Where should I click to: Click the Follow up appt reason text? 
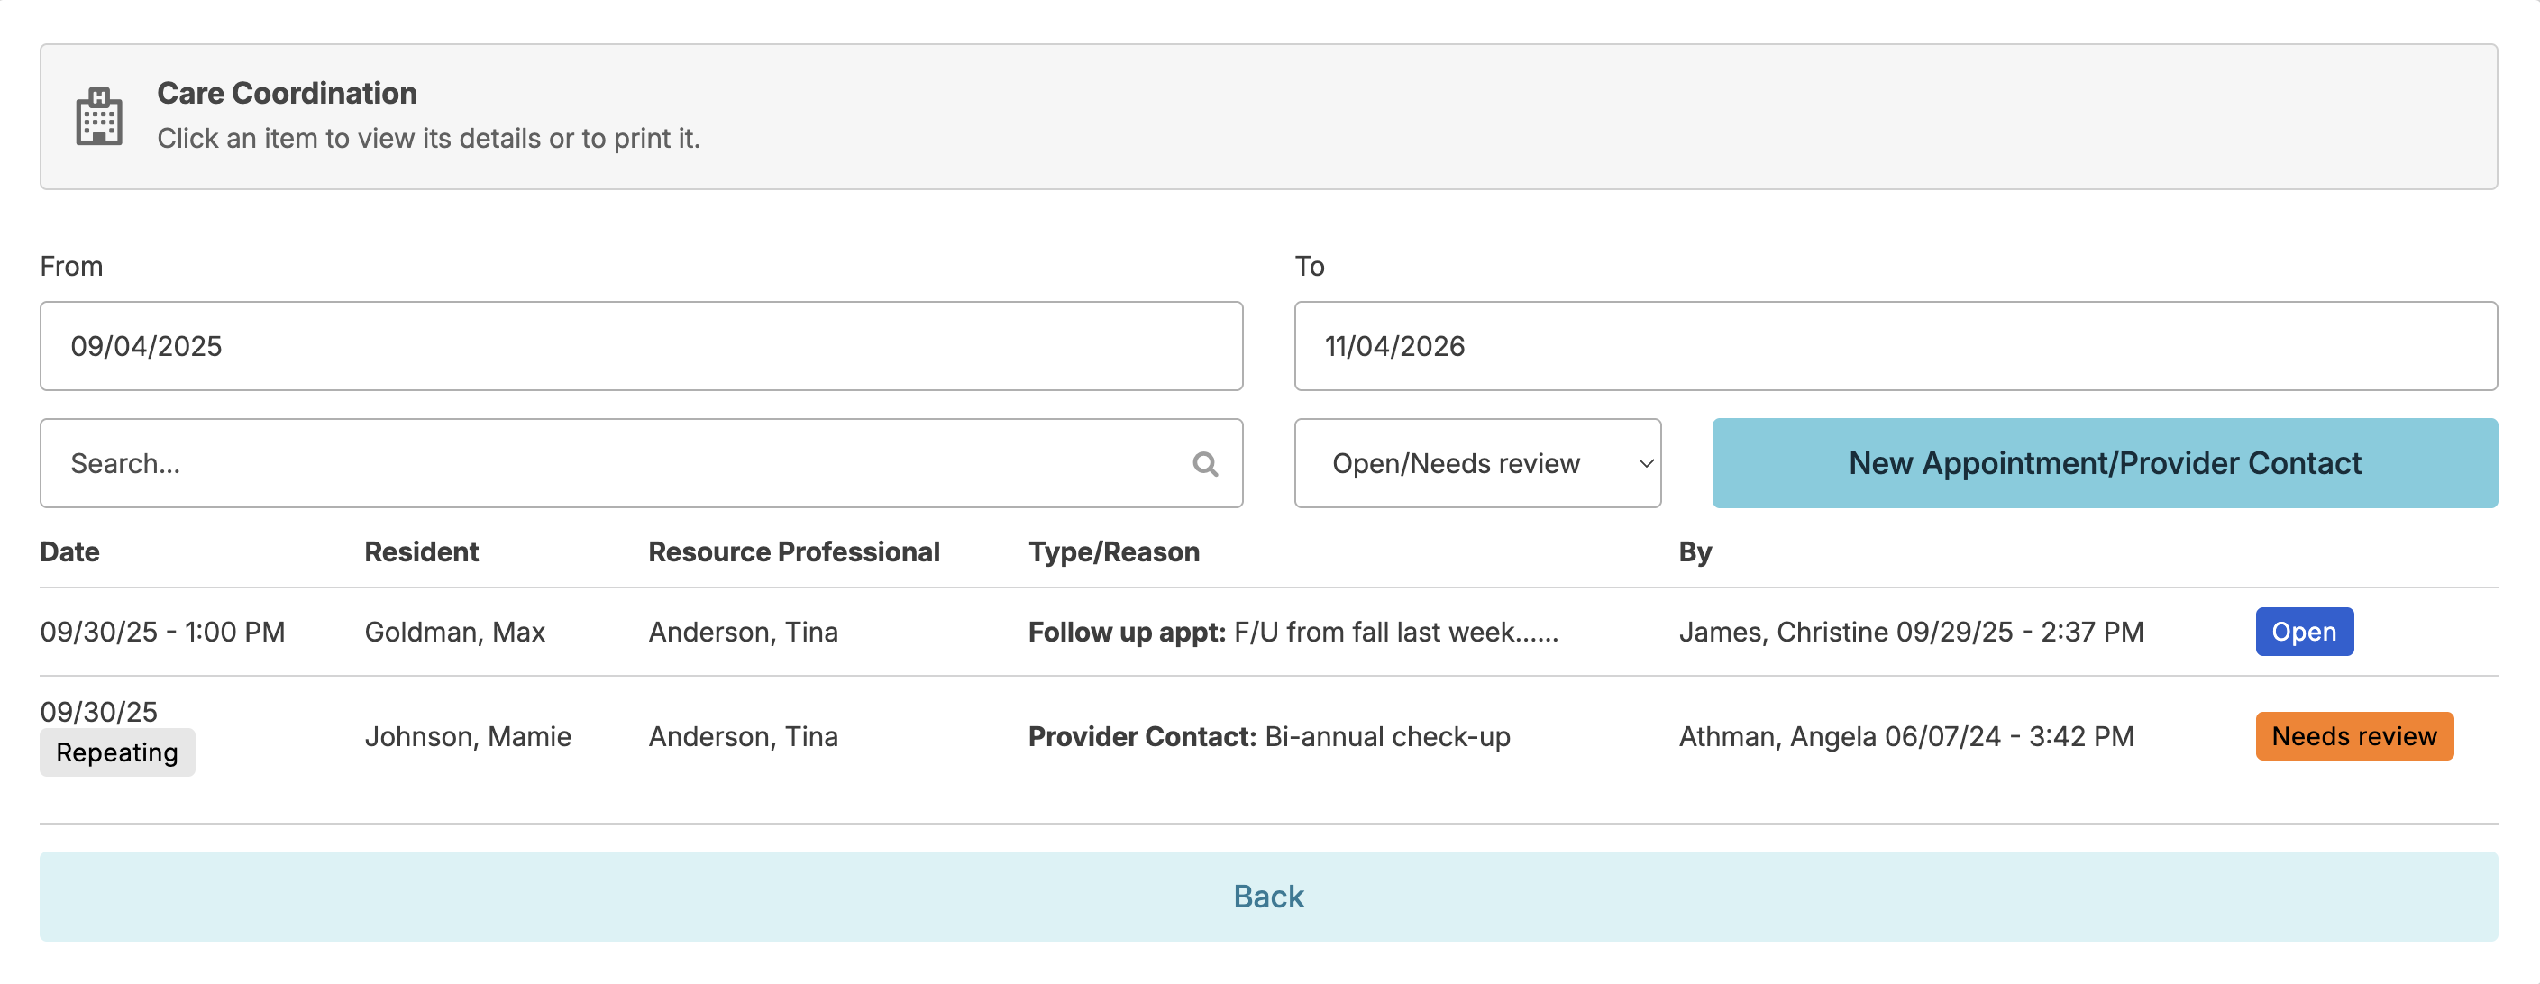pyautogui.click(x=1293, y=632)
